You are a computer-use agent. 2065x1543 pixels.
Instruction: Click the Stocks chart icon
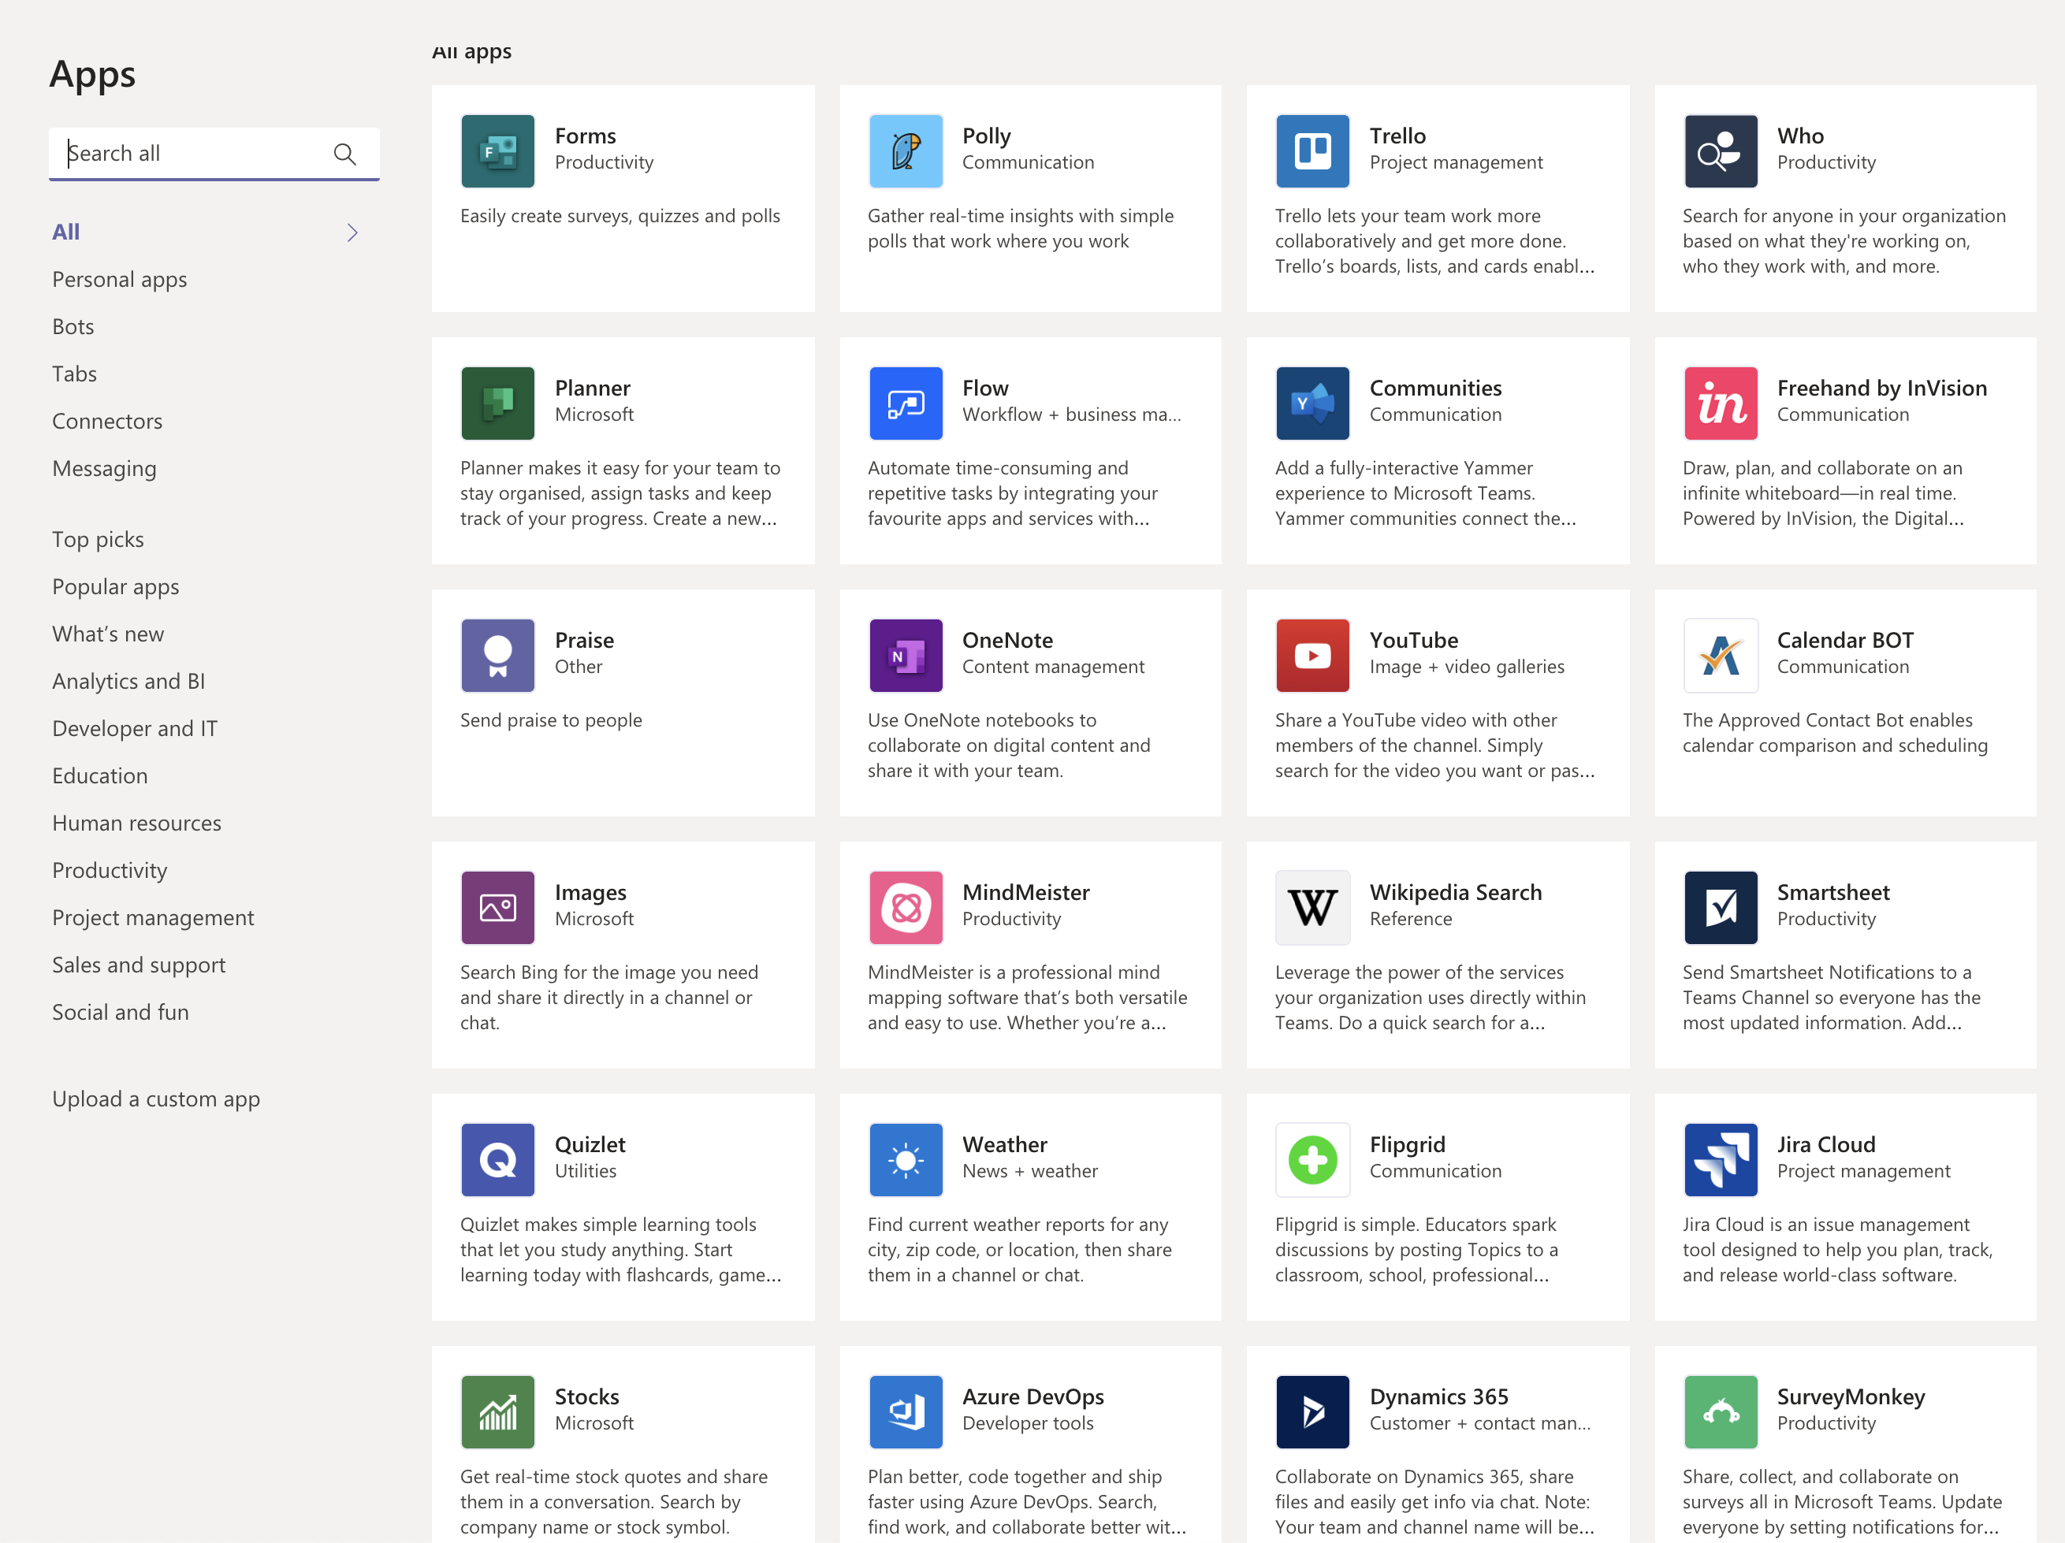point(497,1411)
